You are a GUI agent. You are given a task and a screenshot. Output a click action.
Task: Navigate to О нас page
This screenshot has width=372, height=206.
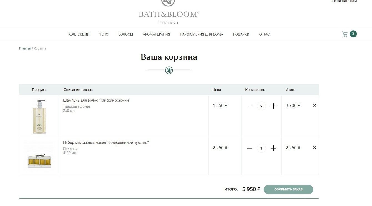pos(264,34)
